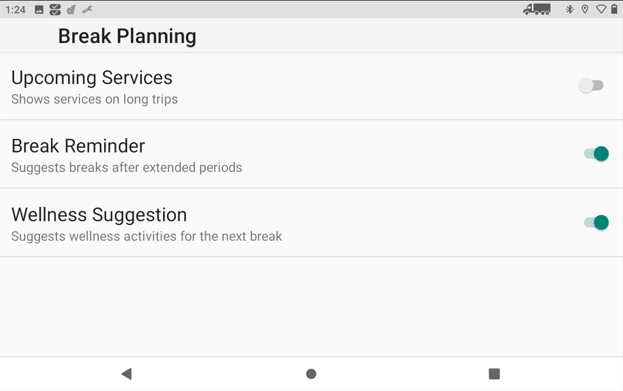Open recent apps with square button
The height and width of the screenshot is (391, 623).
click(494, 374)
